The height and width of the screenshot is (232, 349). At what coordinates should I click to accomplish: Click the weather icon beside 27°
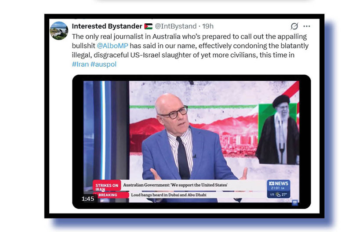(x=278, y=194)
